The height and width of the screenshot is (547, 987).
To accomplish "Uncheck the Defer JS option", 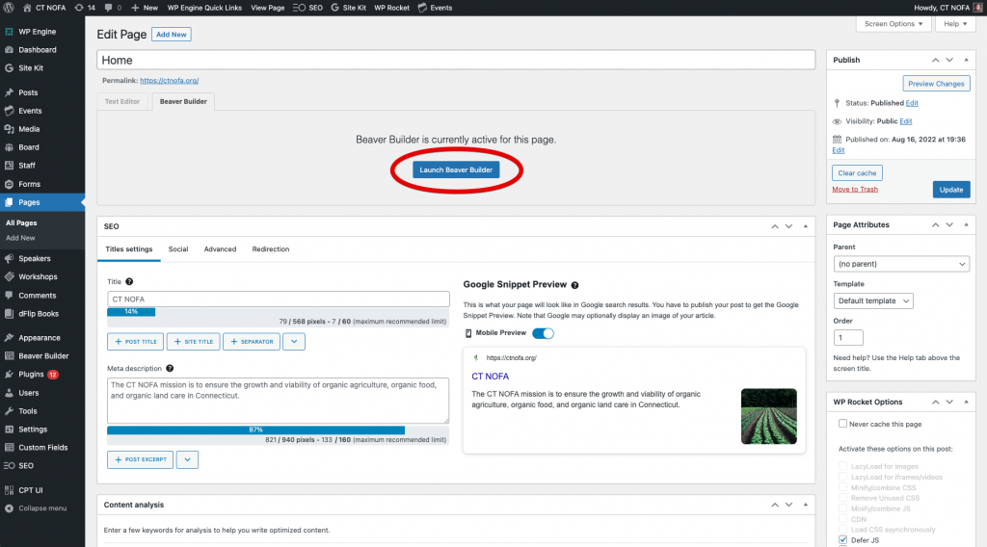I will (x=842, y=540).
